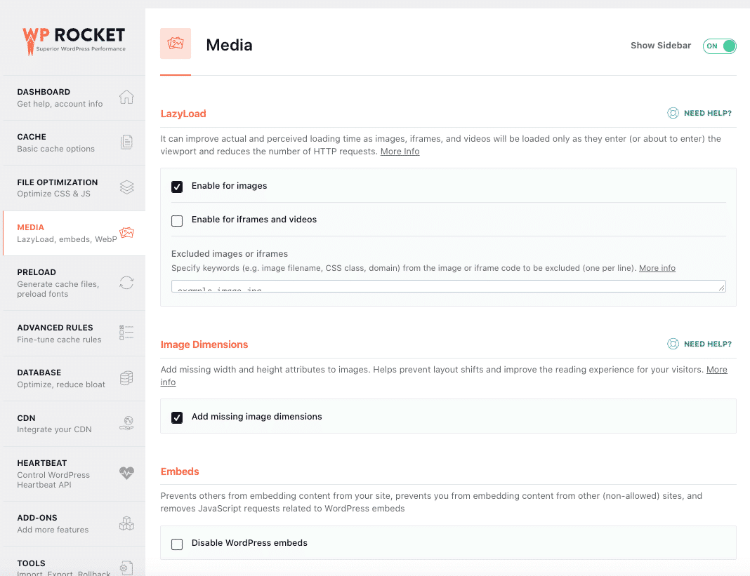The image size is (750, 576).
Task: Click the Heartbeat heart icon
Action: click(126, 473)
